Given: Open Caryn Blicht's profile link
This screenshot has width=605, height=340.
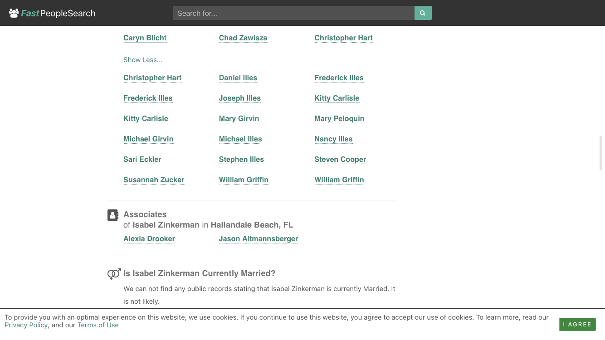Looking at the screenshot, I should tap(145, 38).
